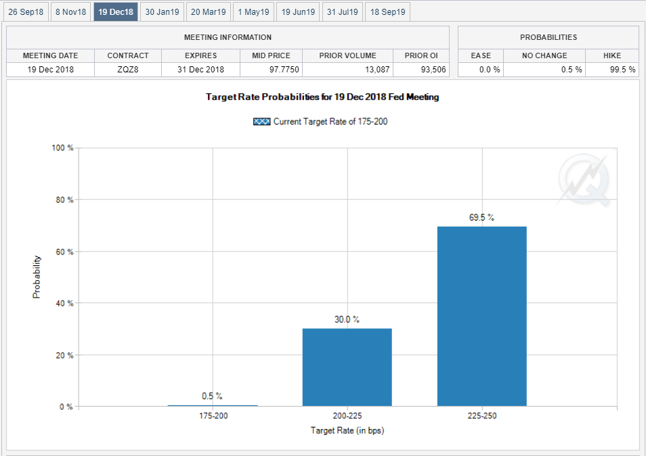Toggle the Current Target Rate legend icon
This screenshot has height=456, width=646.
tap(261, 121)
